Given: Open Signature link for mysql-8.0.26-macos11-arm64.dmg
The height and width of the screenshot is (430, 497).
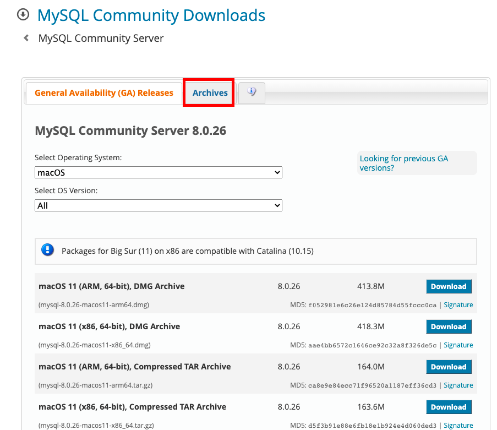Looking at the screenshot, I should [458, 304].
